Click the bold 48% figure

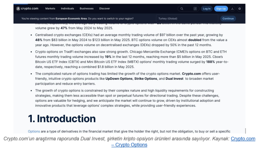pos(39,40)
